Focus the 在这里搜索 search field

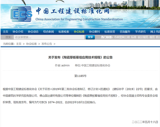point(49,37)
